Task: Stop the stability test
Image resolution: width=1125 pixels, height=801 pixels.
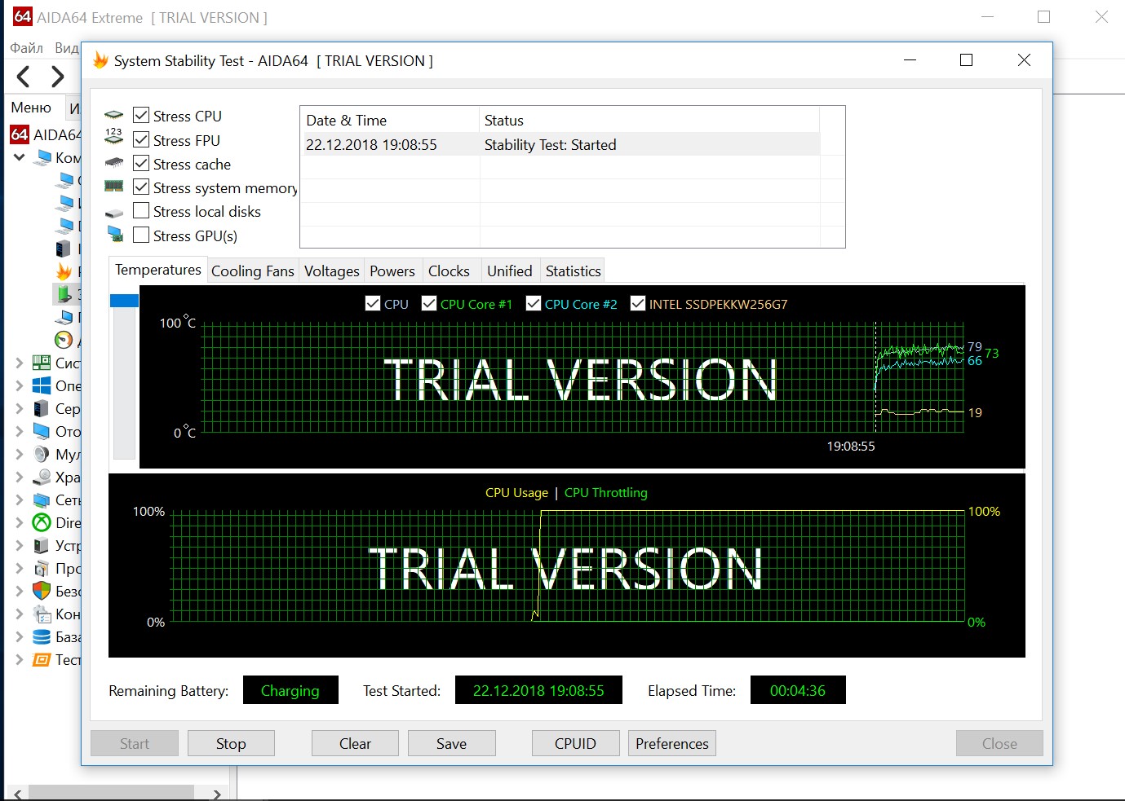Action: 231,743
